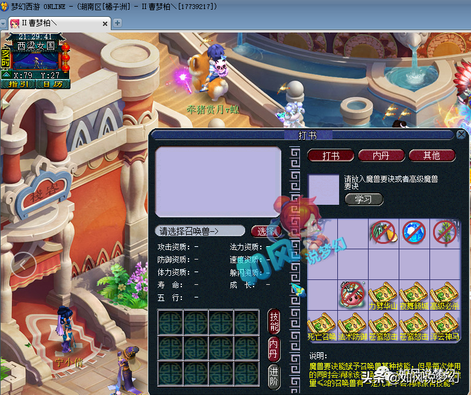Viewport: 471px width, 395px height.
Task: Close the 打书 dialog window
Action: (461, 134)
